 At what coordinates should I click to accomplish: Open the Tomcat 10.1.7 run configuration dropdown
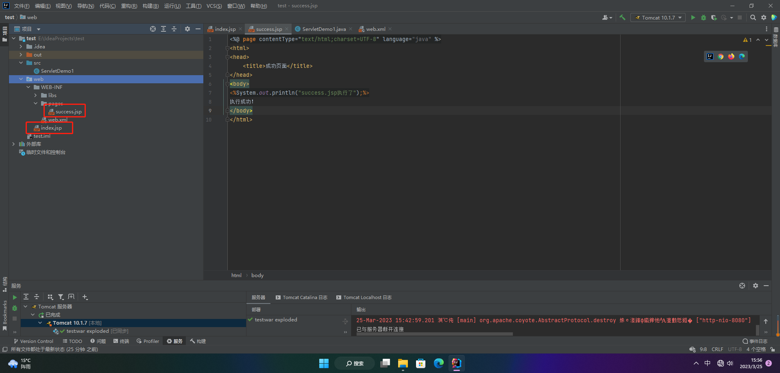658,17
